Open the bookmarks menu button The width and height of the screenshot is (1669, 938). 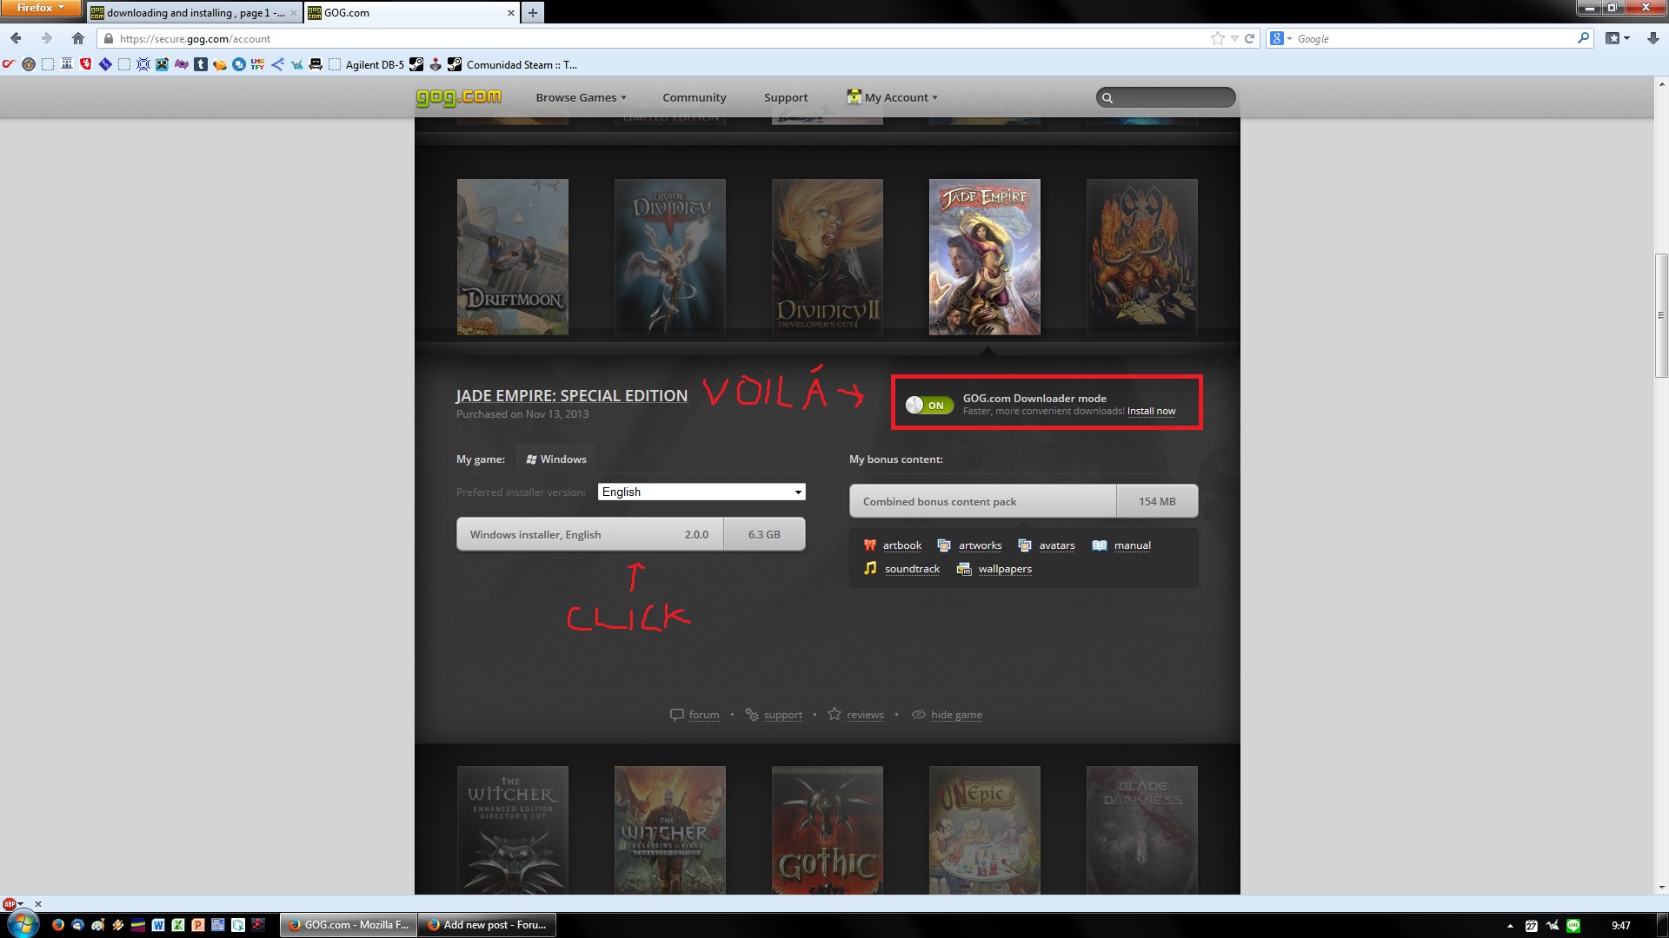(1617, 38)
